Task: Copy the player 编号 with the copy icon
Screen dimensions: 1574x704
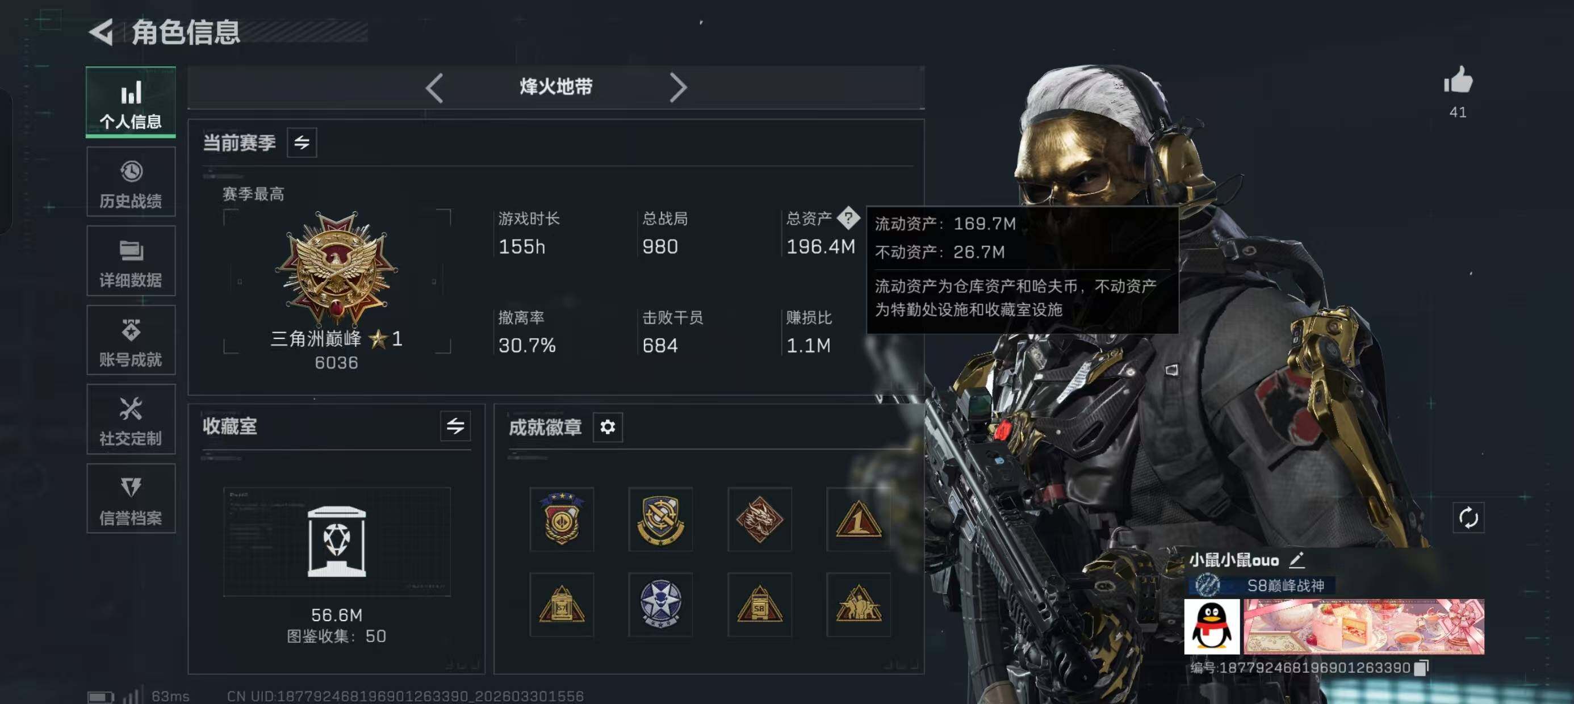Action: [x=1422, y=667]
